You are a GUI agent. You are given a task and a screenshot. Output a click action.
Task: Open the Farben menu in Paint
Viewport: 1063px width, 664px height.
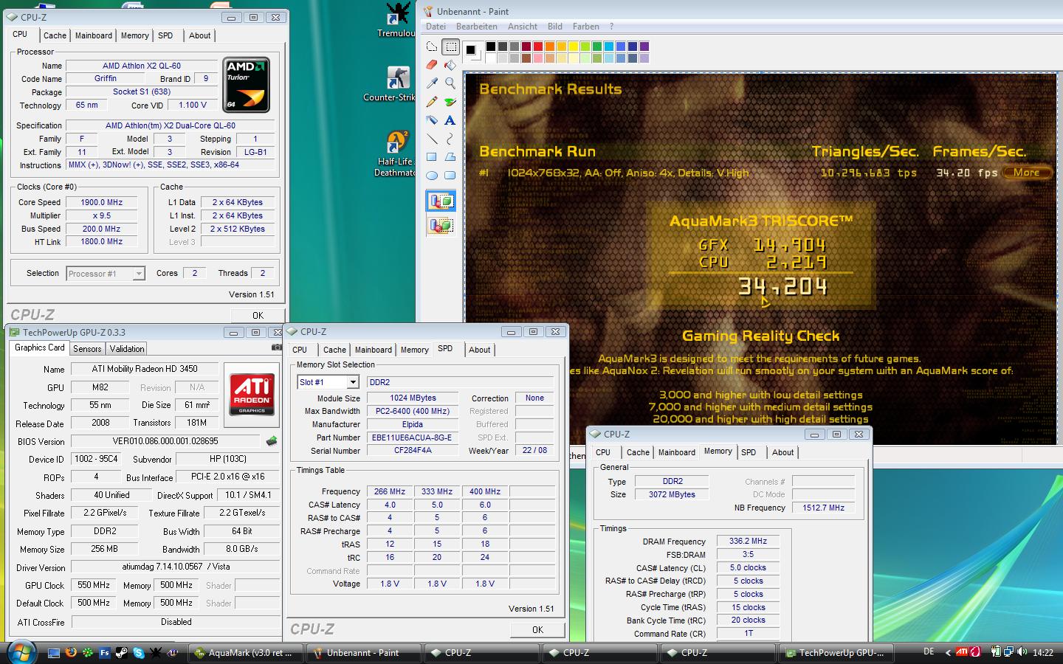click(586, 27)
